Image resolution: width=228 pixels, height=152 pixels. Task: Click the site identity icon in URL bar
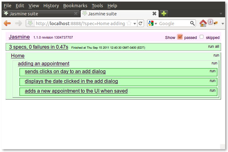(30, 23)
